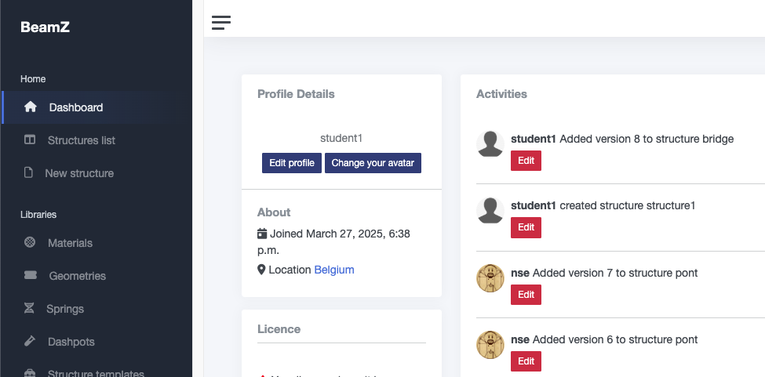765x377 pixels.
Task: Click the BeamZ logo title
Action: [x=45, y=27]
